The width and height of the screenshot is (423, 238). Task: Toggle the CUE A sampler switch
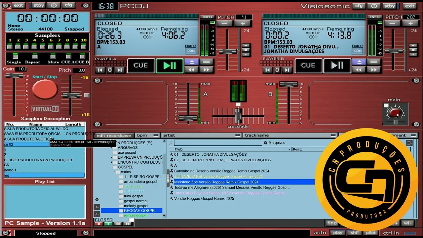(x=68, y=56)
